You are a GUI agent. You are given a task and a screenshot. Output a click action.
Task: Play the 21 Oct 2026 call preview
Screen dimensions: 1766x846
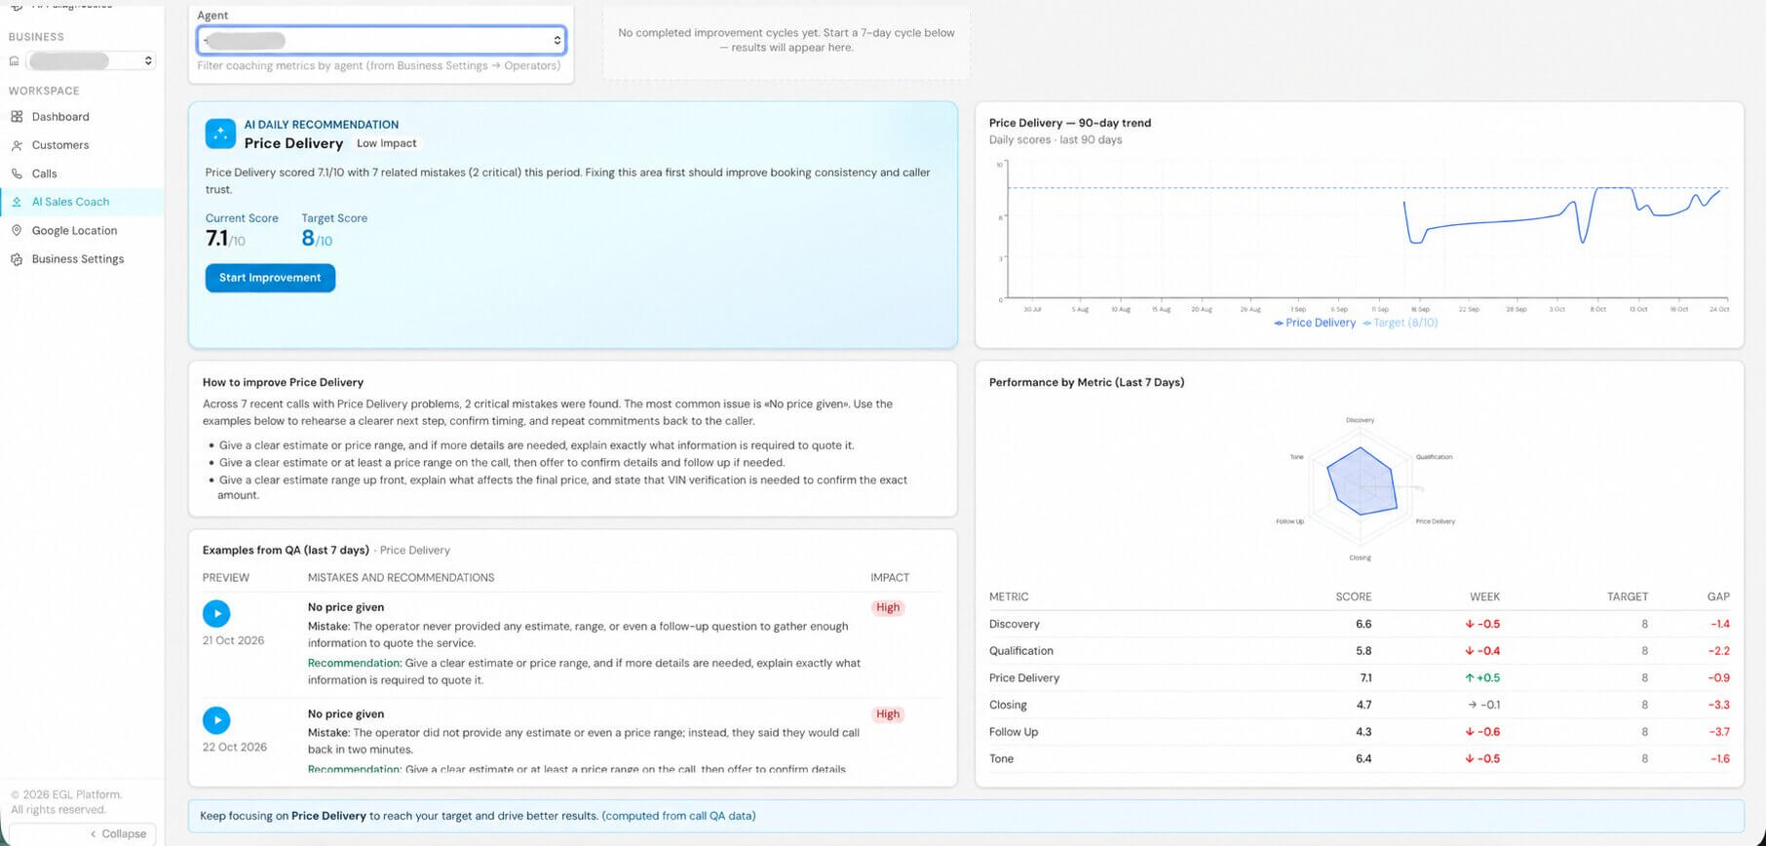click(x=216, y=613)
